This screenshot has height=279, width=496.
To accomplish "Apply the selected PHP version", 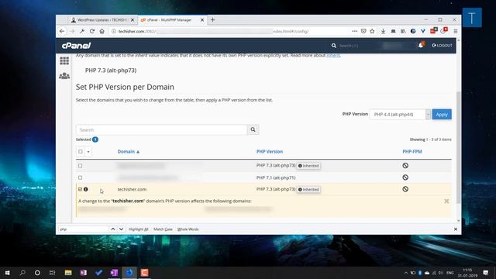I will 442,114.
